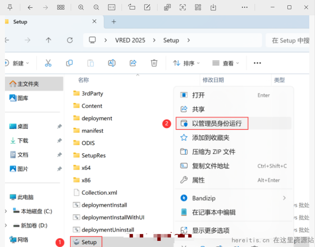Select the Content folder

pyautogui.click(x=88, y=106)
